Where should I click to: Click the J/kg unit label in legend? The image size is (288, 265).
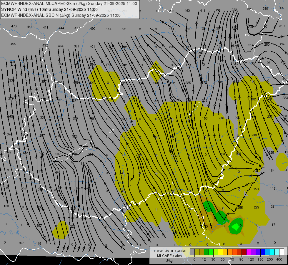pyautogui.click(x=169, y=261)
